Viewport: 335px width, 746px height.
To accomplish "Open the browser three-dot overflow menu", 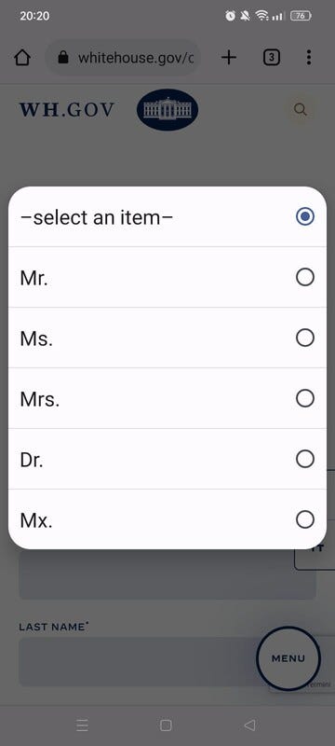I will coord(309,58).
